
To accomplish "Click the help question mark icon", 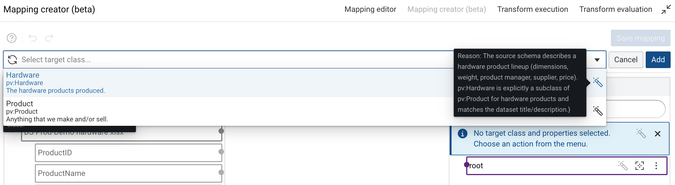I will pyautogui.click(x=12, y=38).
